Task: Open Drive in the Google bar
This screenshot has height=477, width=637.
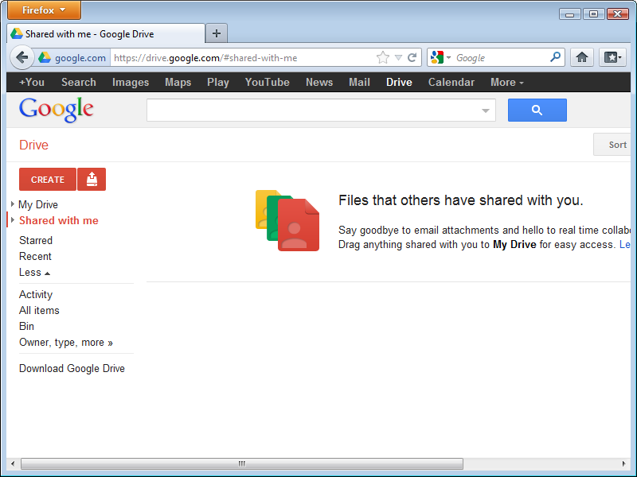Action: click(x=399, y=83)
